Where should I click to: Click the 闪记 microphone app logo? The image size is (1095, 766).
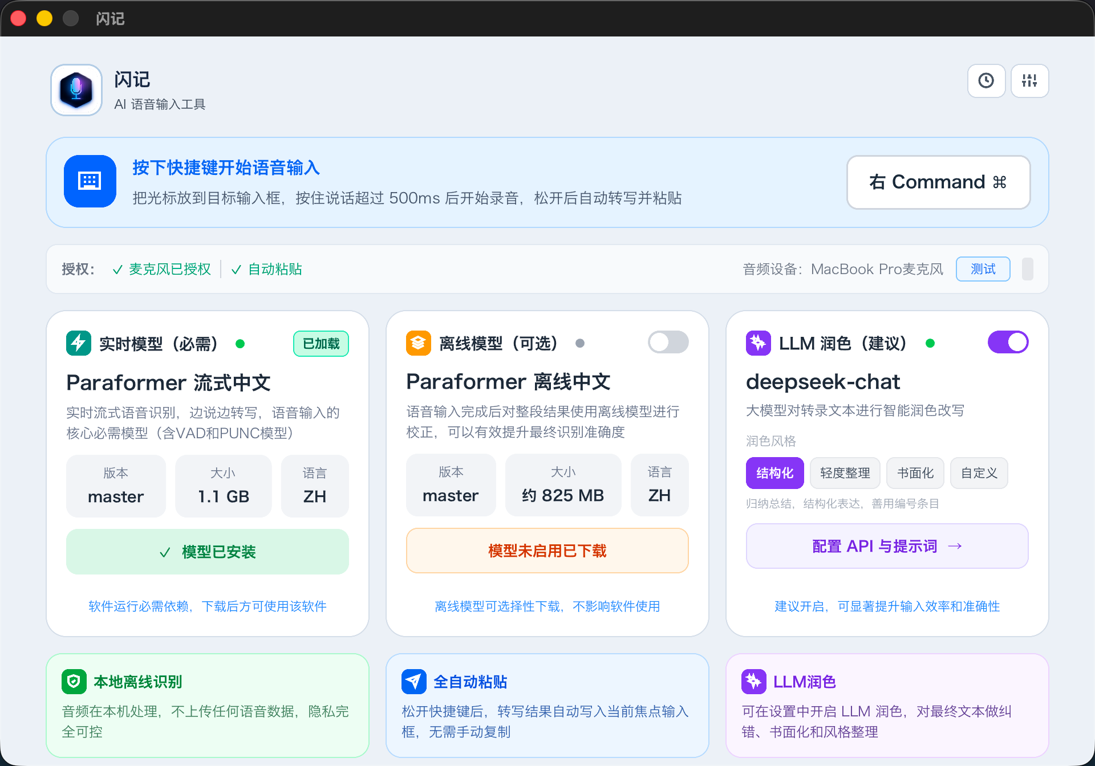(76, 89)
